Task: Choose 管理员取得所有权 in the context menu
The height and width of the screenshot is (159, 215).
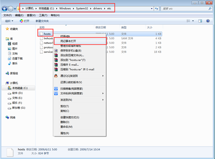Action: click(x=80, y=46)
